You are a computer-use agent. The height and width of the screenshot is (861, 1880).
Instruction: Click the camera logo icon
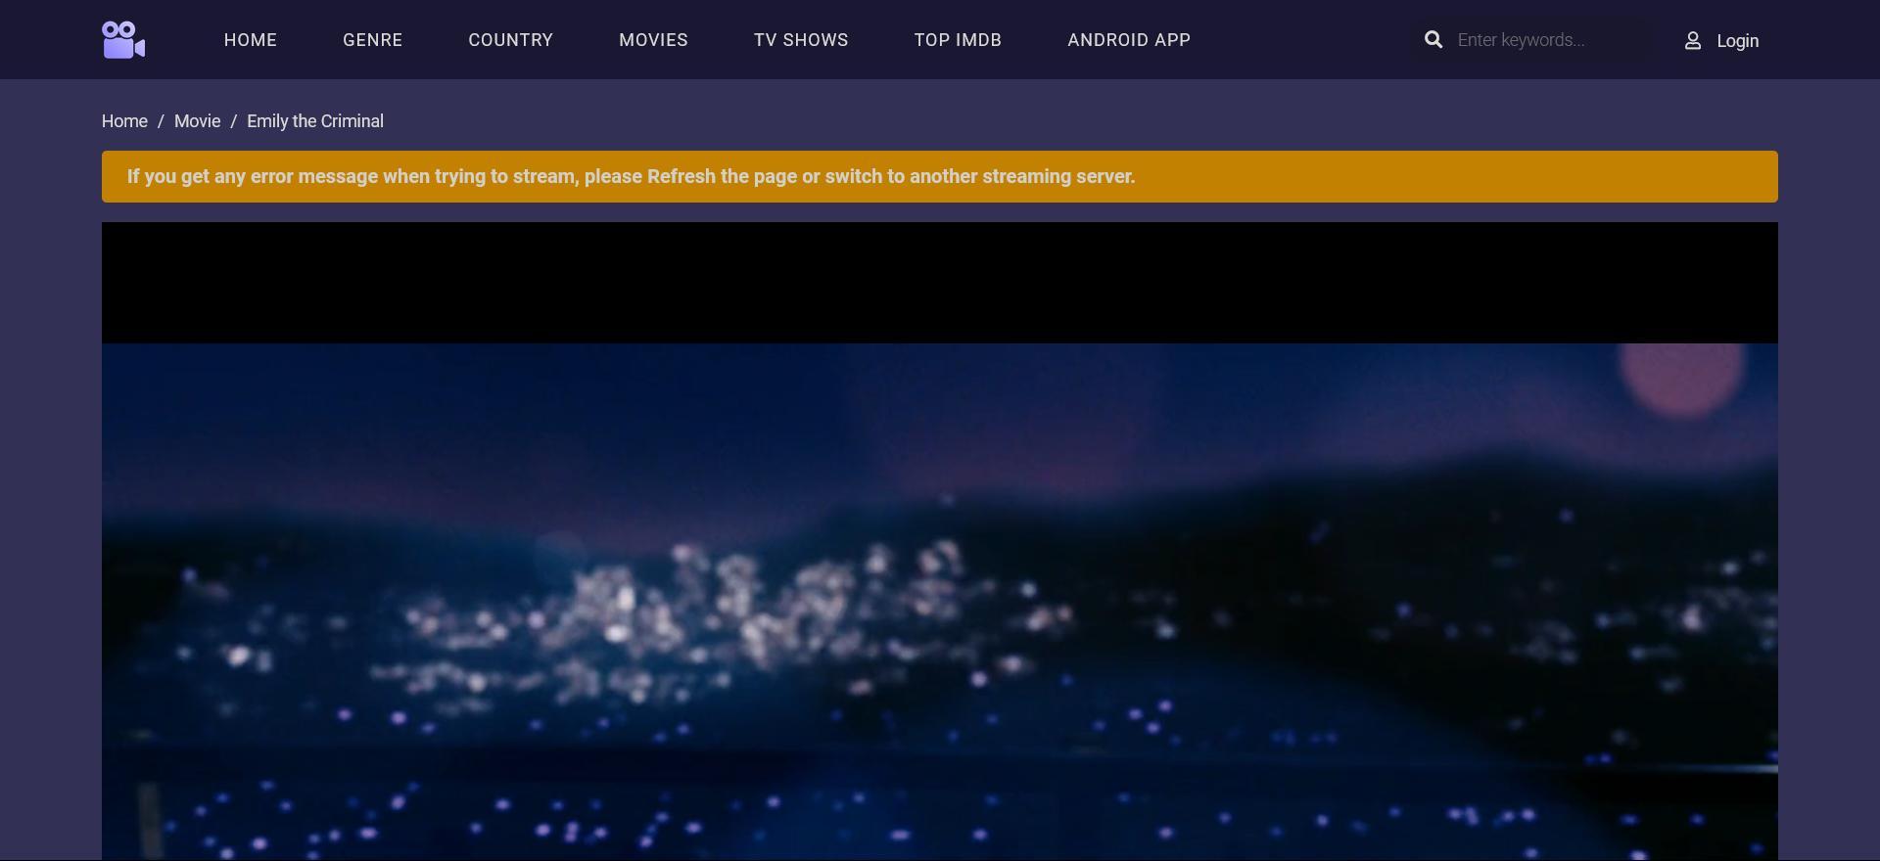123,40
